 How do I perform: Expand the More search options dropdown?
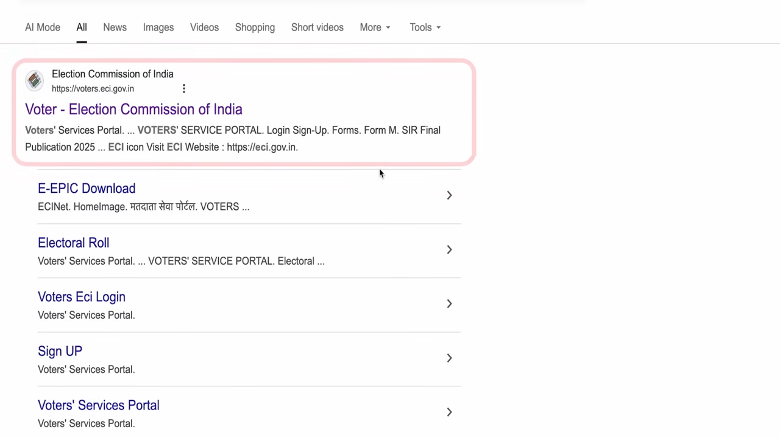pyautogui.click(x=374, y=27)
